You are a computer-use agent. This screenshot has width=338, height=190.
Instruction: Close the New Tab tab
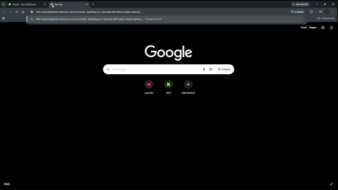87,4
